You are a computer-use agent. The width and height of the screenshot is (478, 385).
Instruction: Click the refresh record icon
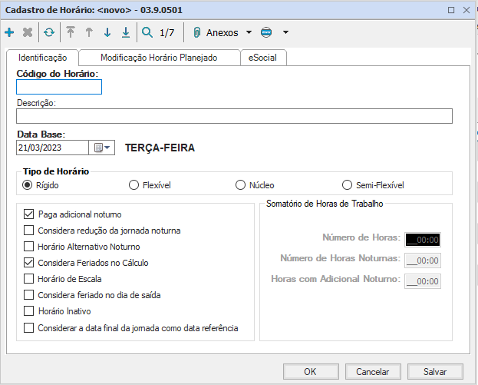(49, 33)
